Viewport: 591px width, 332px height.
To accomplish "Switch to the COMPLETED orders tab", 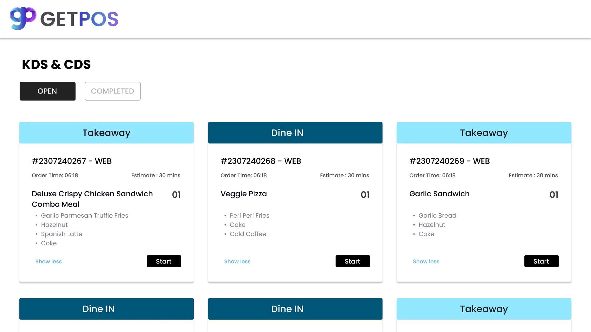I will click(x=113, y=91).
